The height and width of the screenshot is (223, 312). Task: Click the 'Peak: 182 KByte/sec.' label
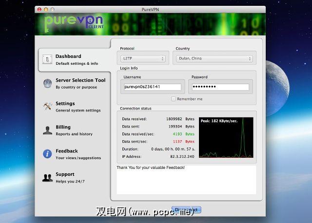point(219,121)
